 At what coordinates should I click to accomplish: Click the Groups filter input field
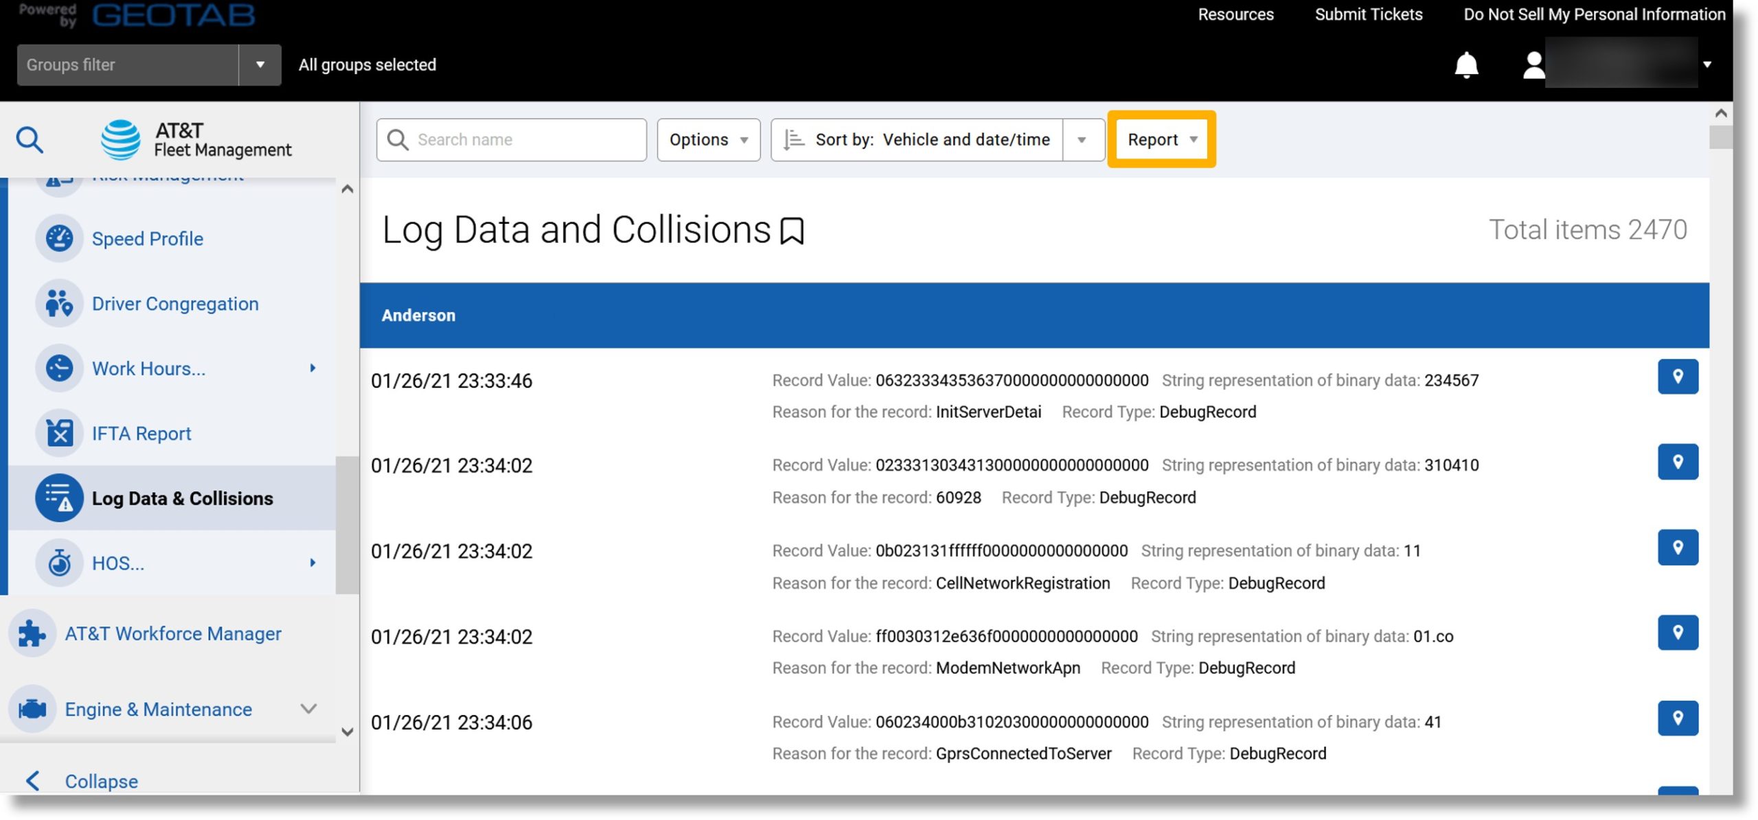tap(128, 65)
